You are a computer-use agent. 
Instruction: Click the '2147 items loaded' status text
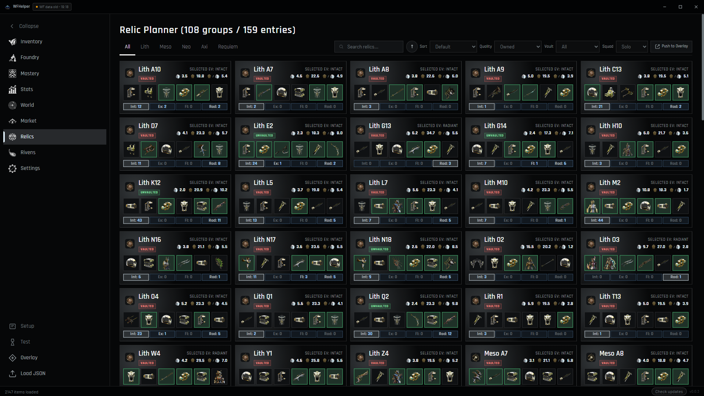22,392
